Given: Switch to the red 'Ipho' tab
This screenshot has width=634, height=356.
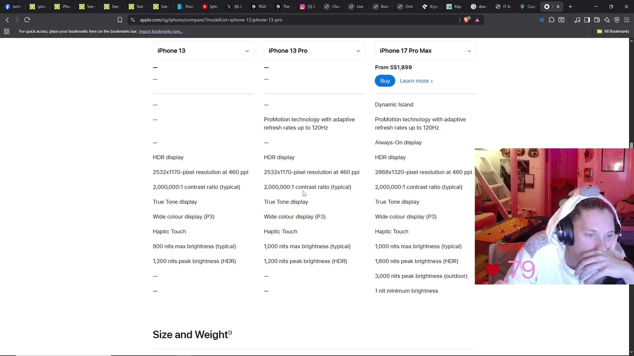Looking at the screenshot, I should pos(210,6).
